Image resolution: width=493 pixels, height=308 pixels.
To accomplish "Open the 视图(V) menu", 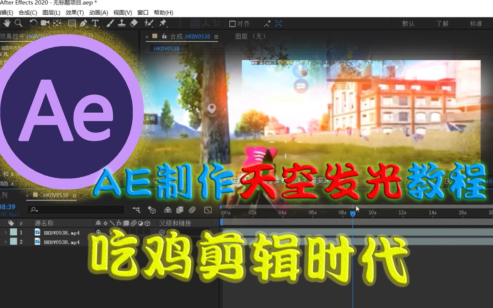I will pos(123,13).
